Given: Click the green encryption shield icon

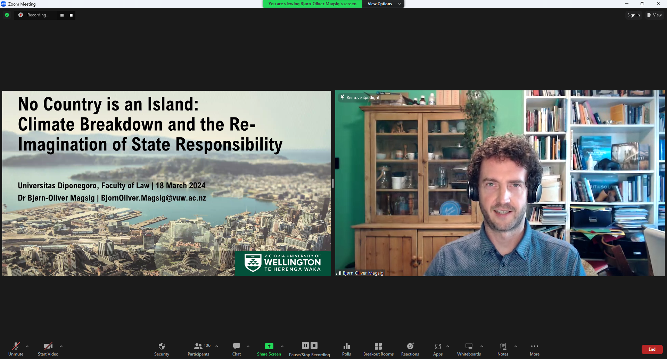Looking at the screenshot, I should (7, 15).
